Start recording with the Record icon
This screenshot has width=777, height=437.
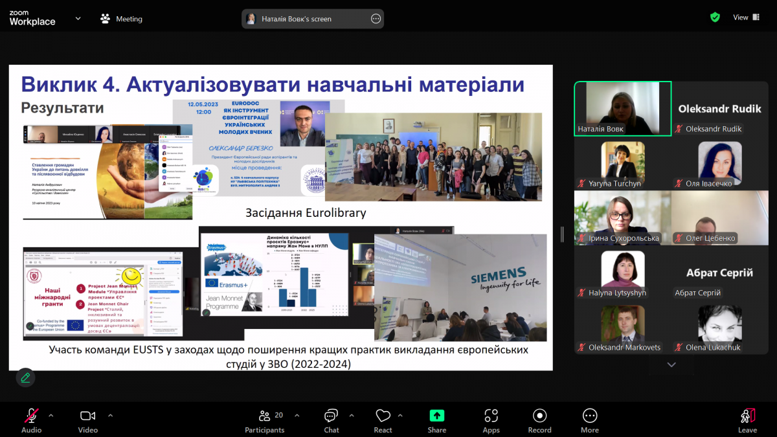(x=539, y=416)
